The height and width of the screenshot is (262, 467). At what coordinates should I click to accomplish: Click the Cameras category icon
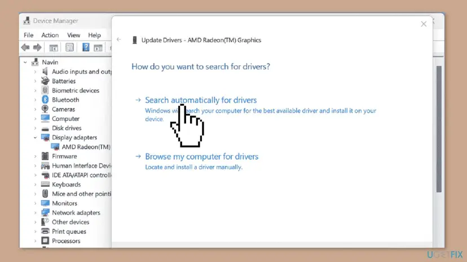(x=45, y=109)
